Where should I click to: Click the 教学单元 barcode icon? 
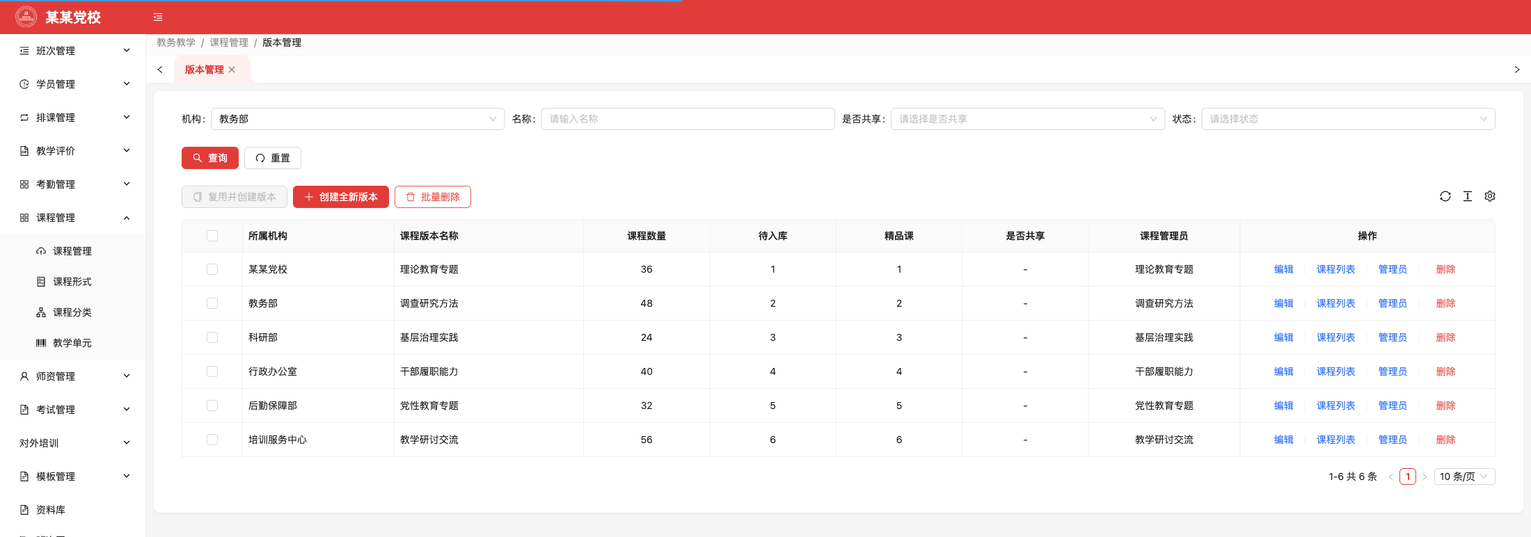41,343
